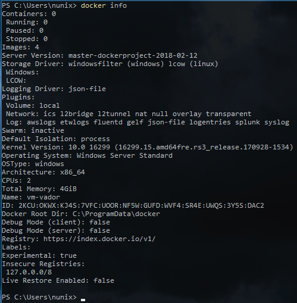Click the 'docker info' command text
Screen dimensions: 297x303
coord(104,5)
